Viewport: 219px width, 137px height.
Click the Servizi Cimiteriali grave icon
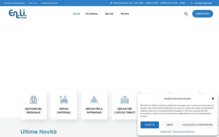(x=64, y=100)
